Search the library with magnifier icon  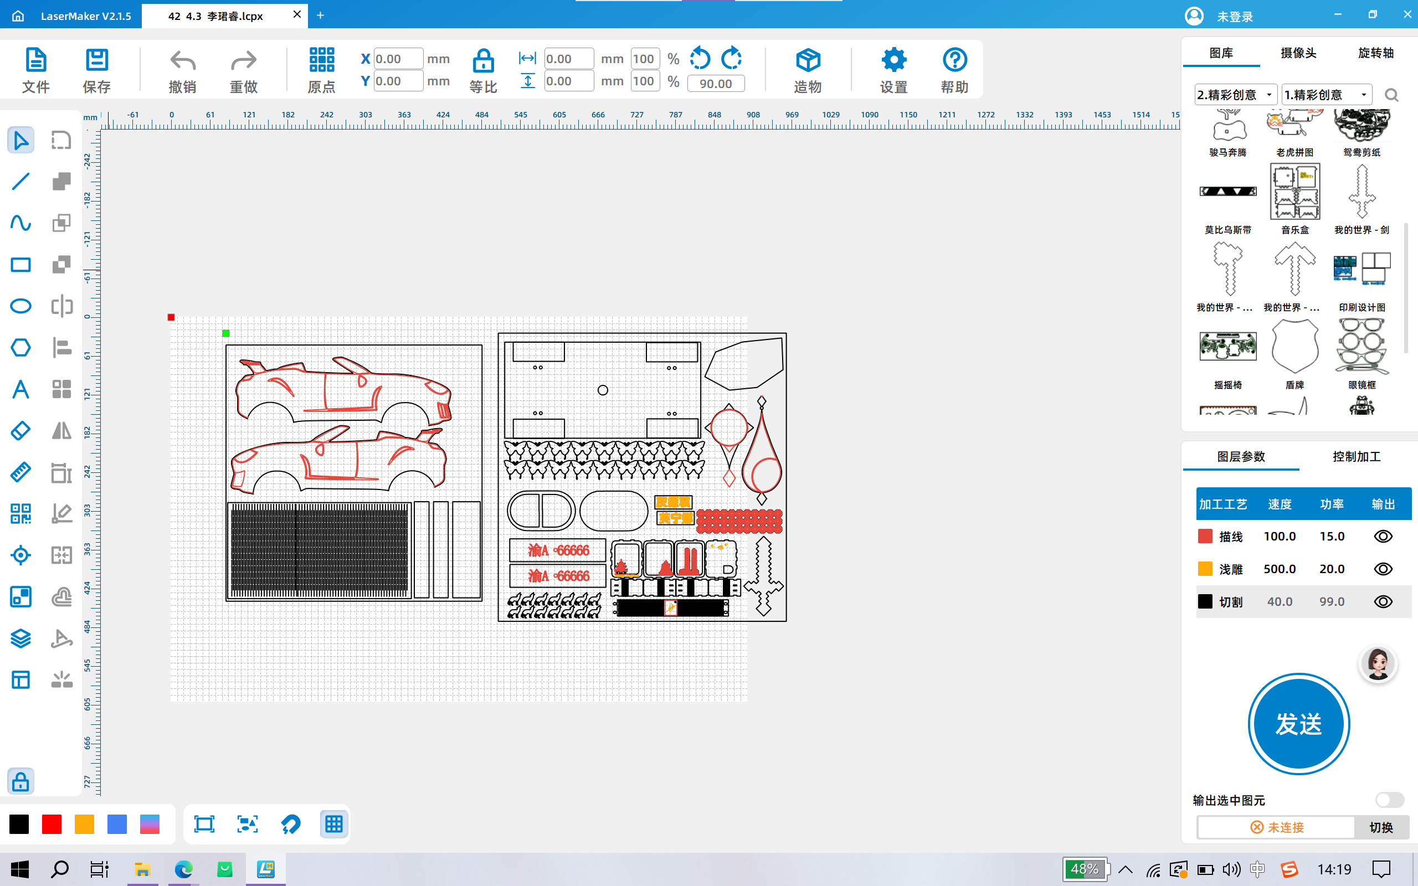[1391, 95]
